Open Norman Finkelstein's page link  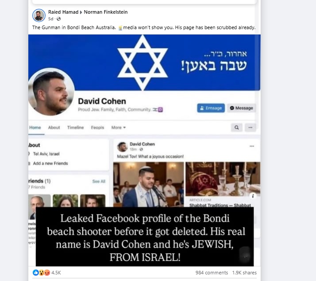[x=106, y=12]
